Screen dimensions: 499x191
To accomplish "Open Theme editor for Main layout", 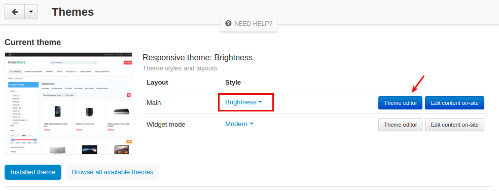I will [400, 103].
